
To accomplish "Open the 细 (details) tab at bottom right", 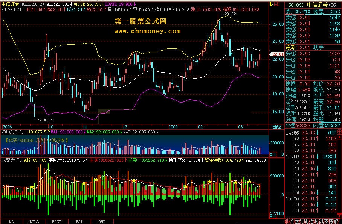I will [x=287, y=221].
